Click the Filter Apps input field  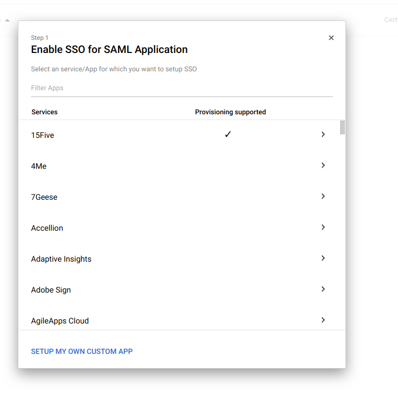182,88
